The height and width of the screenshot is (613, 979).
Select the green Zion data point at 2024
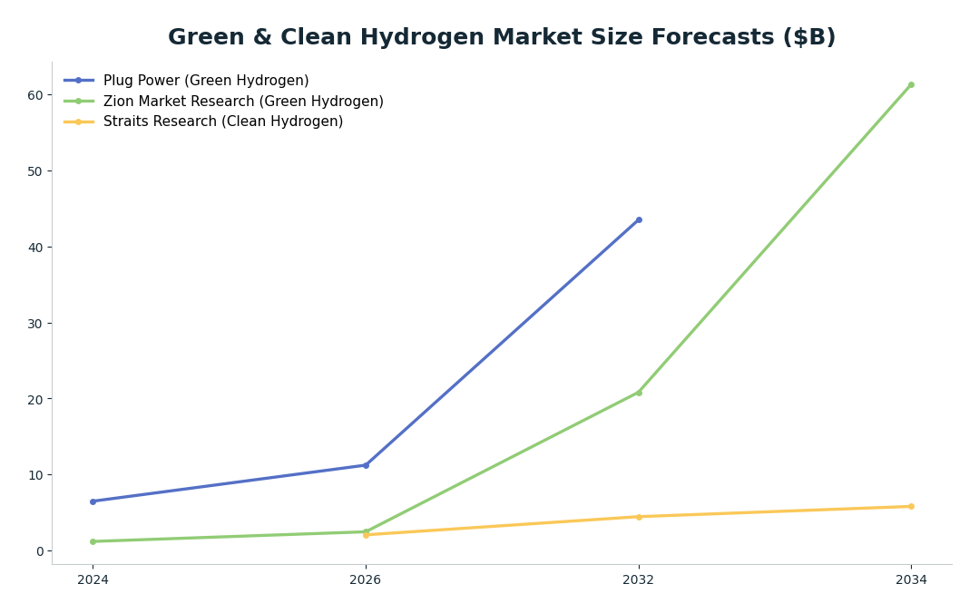click(x=93, y=541)
